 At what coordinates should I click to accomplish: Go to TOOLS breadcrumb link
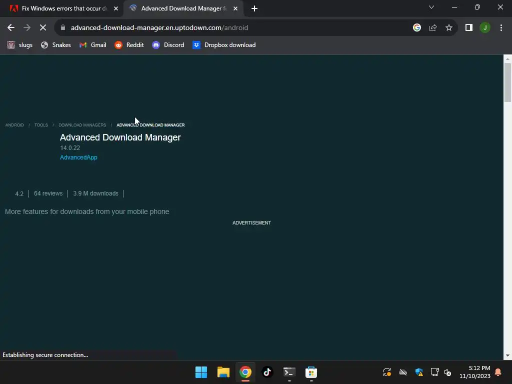tap(41, 125)
